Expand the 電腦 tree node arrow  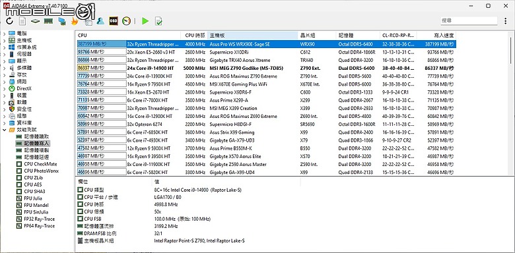4,34
